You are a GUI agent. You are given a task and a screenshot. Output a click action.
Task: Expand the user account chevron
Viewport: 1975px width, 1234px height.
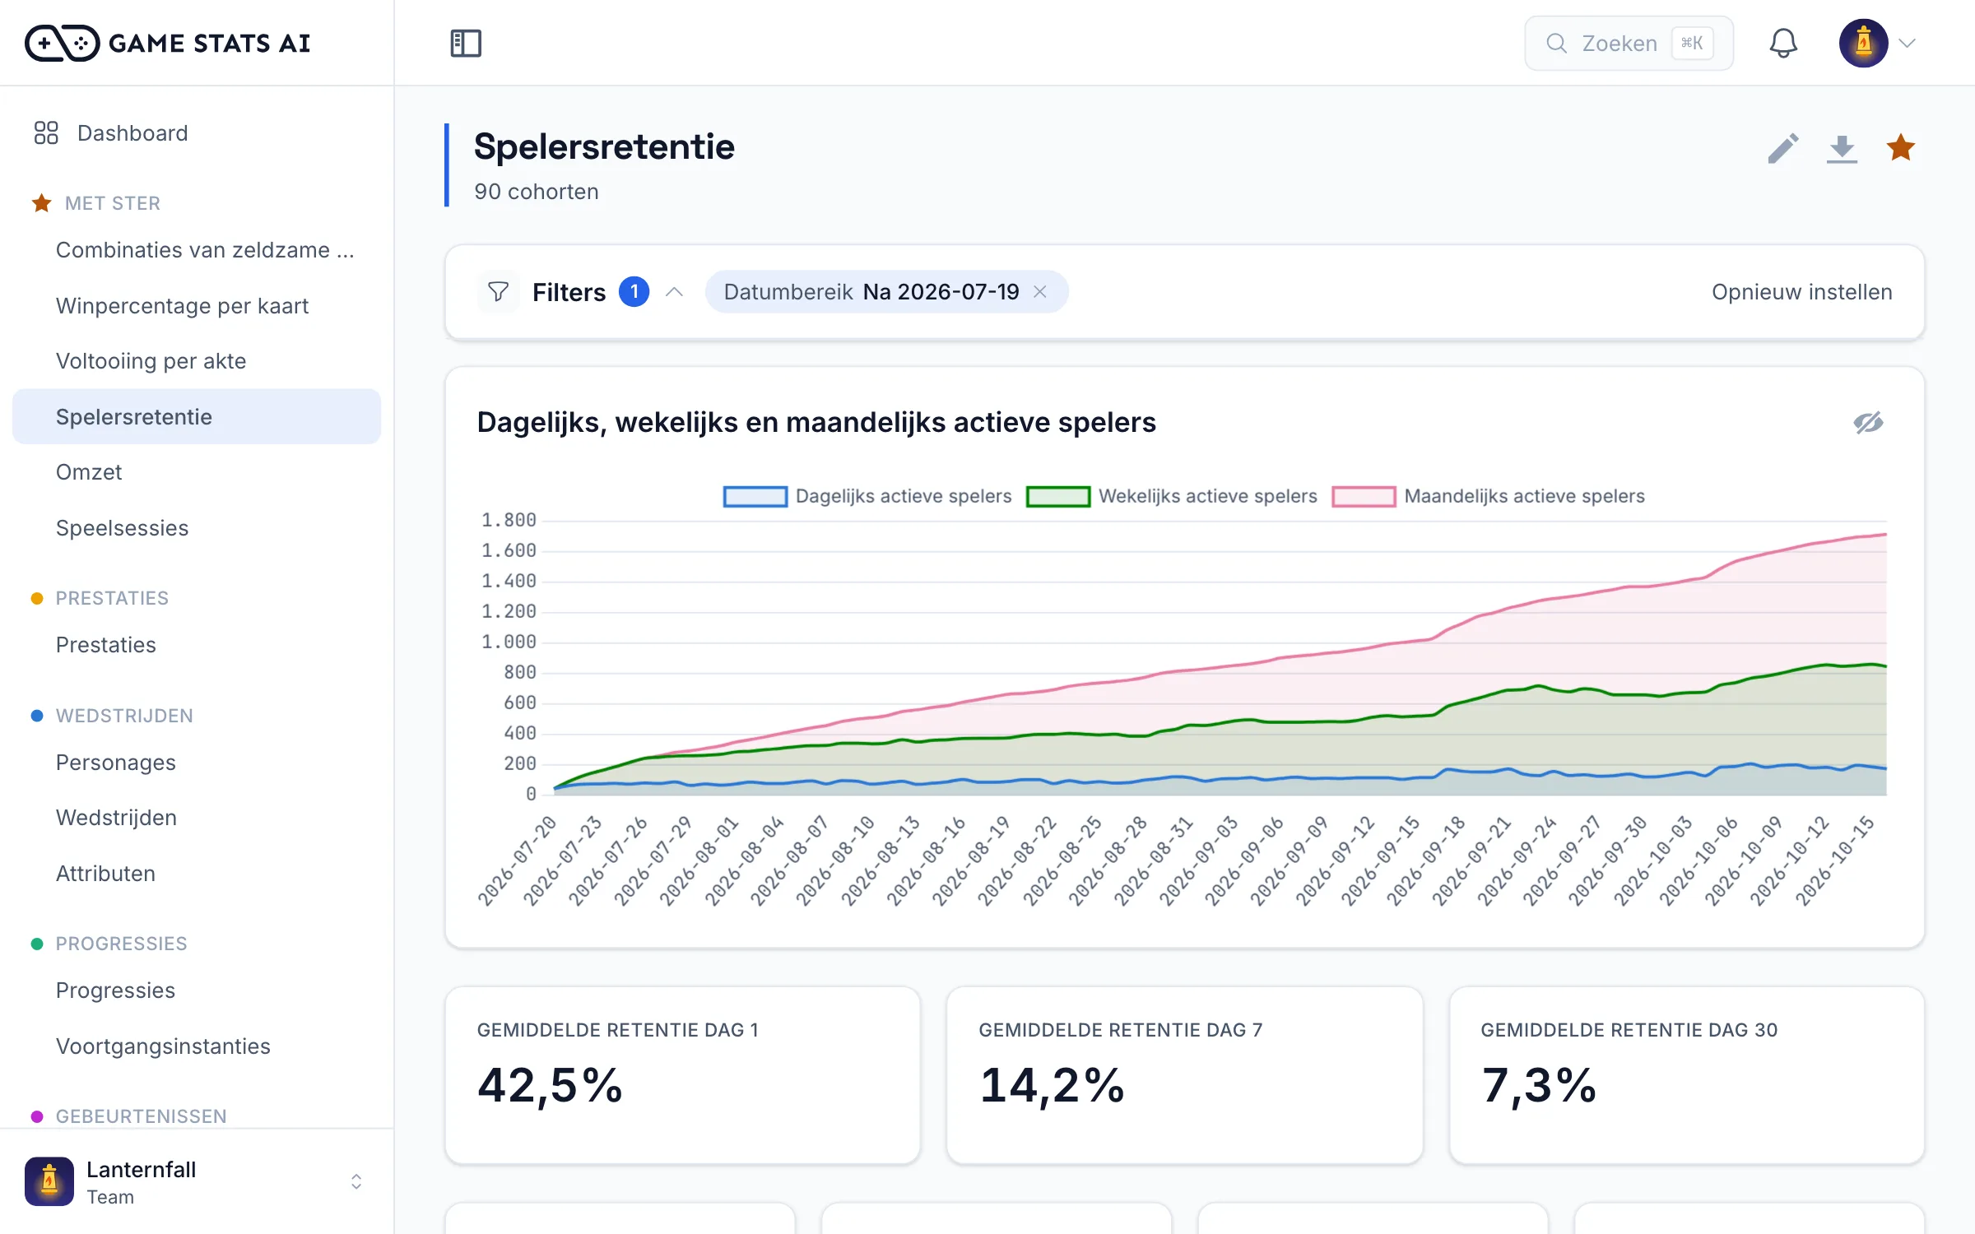(x=1908, y=43)
